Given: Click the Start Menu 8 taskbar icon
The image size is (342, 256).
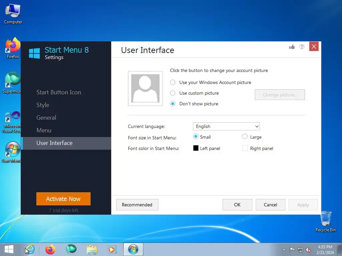Looking at the screenshot, I should (x=133, y=249).
